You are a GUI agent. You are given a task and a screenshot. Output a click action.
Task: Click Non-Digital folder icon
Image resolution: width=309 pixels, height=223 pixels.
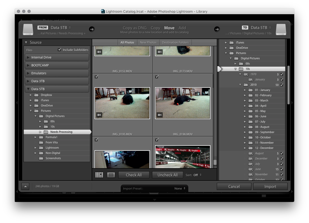click(41, 153)
